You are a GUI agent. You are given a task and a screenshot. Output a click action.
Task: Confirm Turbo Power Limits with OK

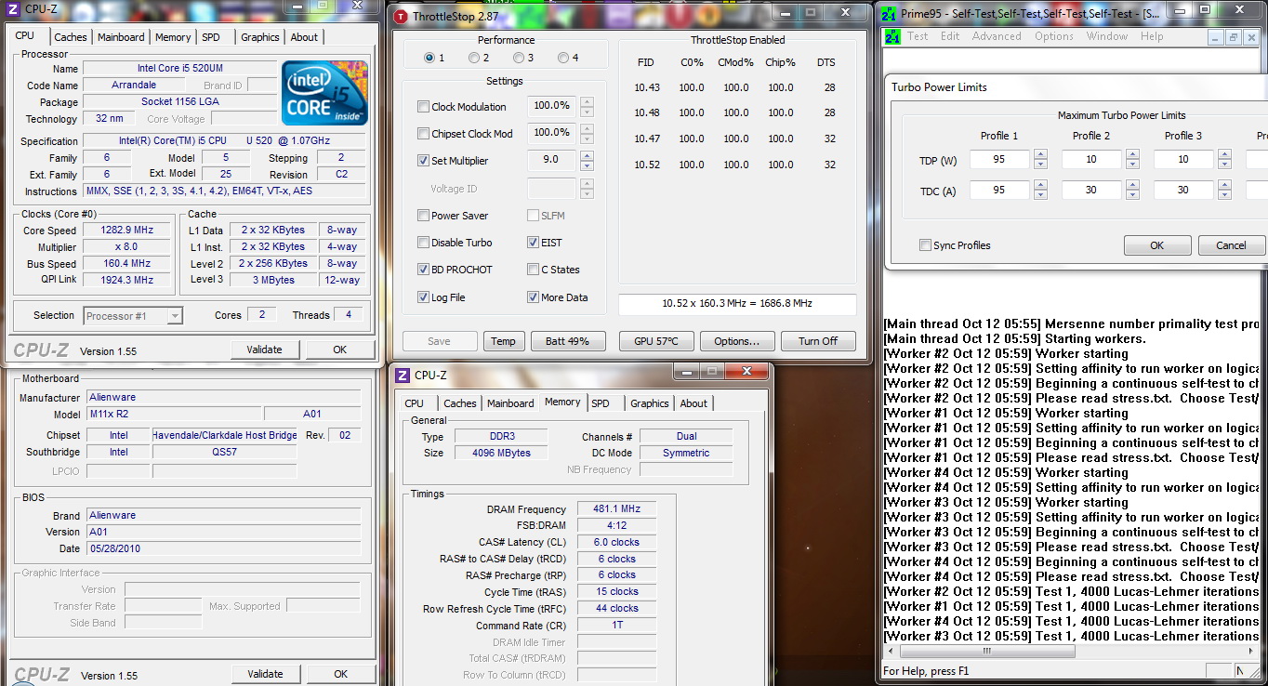tap(1157, 245)
